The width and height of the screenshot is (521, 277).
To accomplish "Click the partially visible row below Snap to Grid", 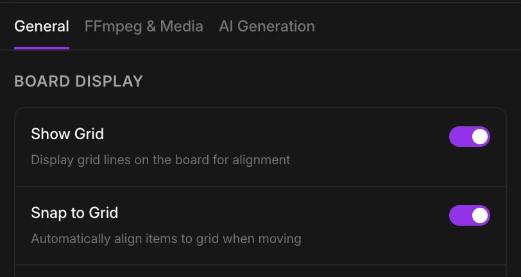I will [x=260, y=272].
